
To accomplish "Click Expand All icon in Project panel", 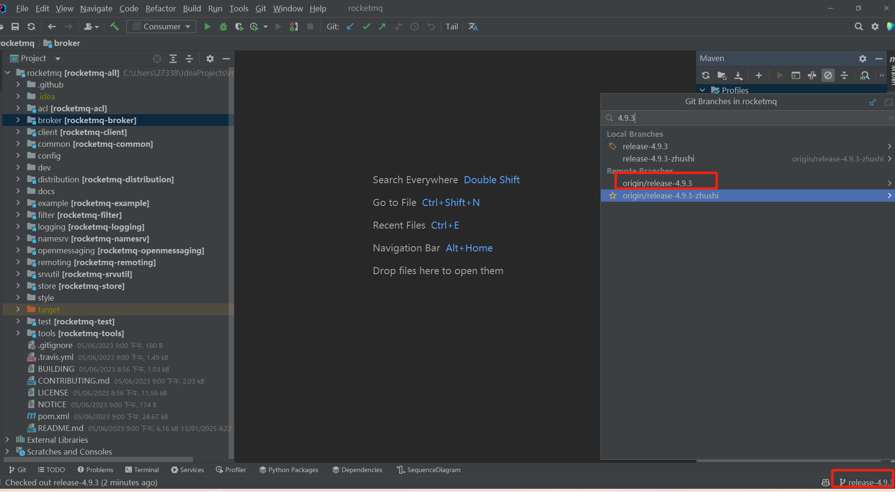I will 173,58.
